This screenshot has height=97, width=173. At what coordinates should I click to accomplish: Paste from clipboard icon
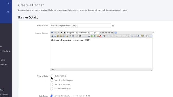click(x=58, y=36)
